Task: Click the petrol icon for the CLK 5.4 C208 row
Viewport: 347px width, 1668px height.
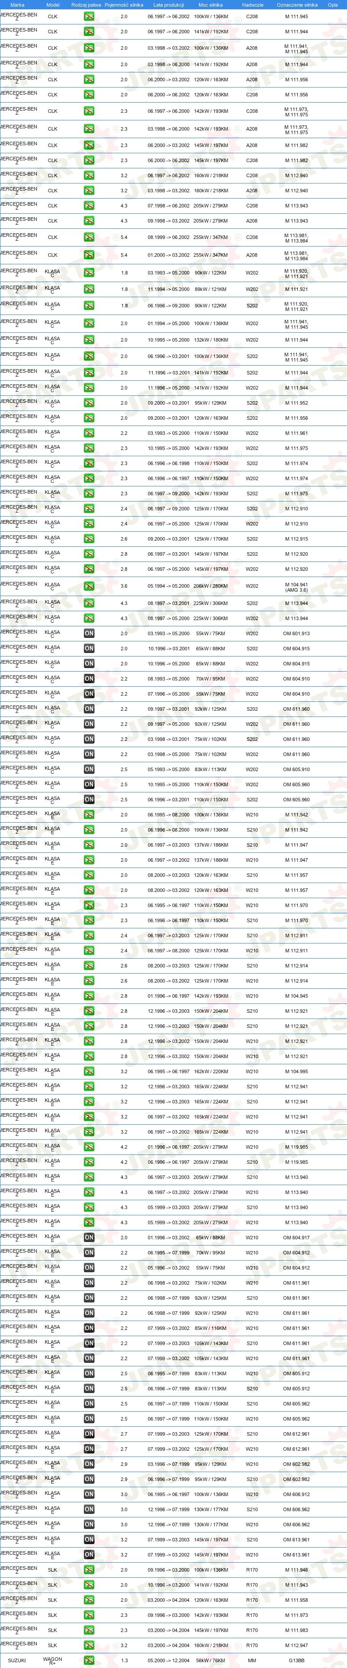Action: pos(89,237)
